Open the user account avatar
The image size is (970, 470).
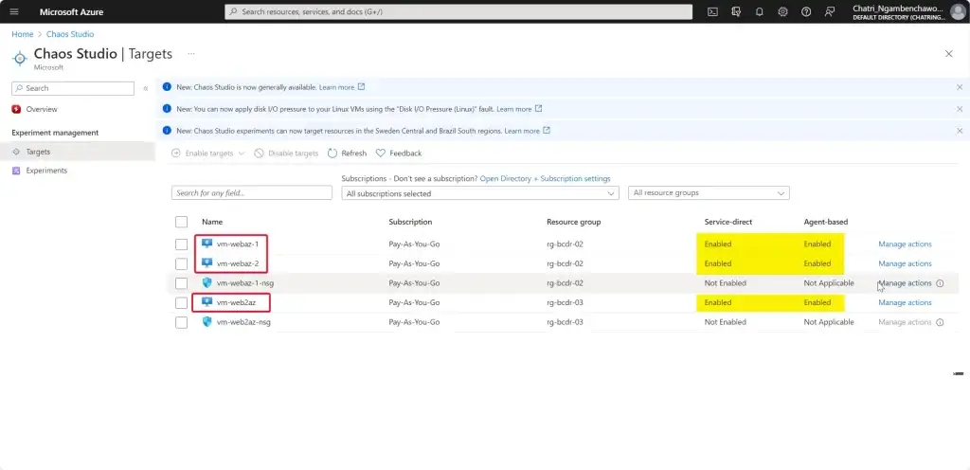(957, 11)
